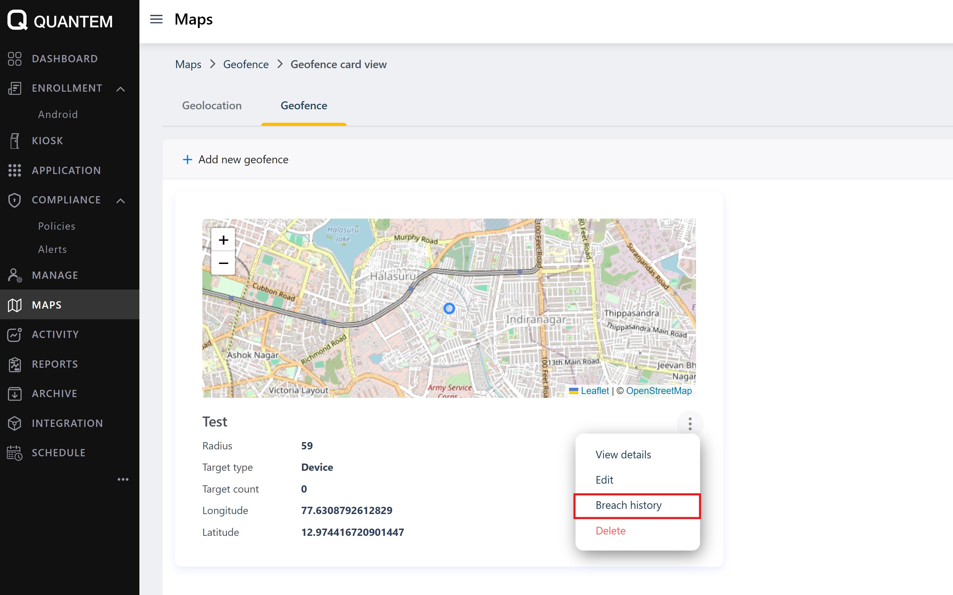
Task: Open the Integration cube icon
Action: 15,423
